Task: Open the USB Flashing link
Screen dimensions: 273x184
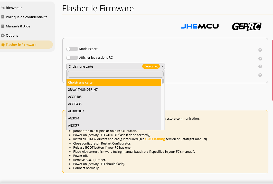Action: coord(155,139)
